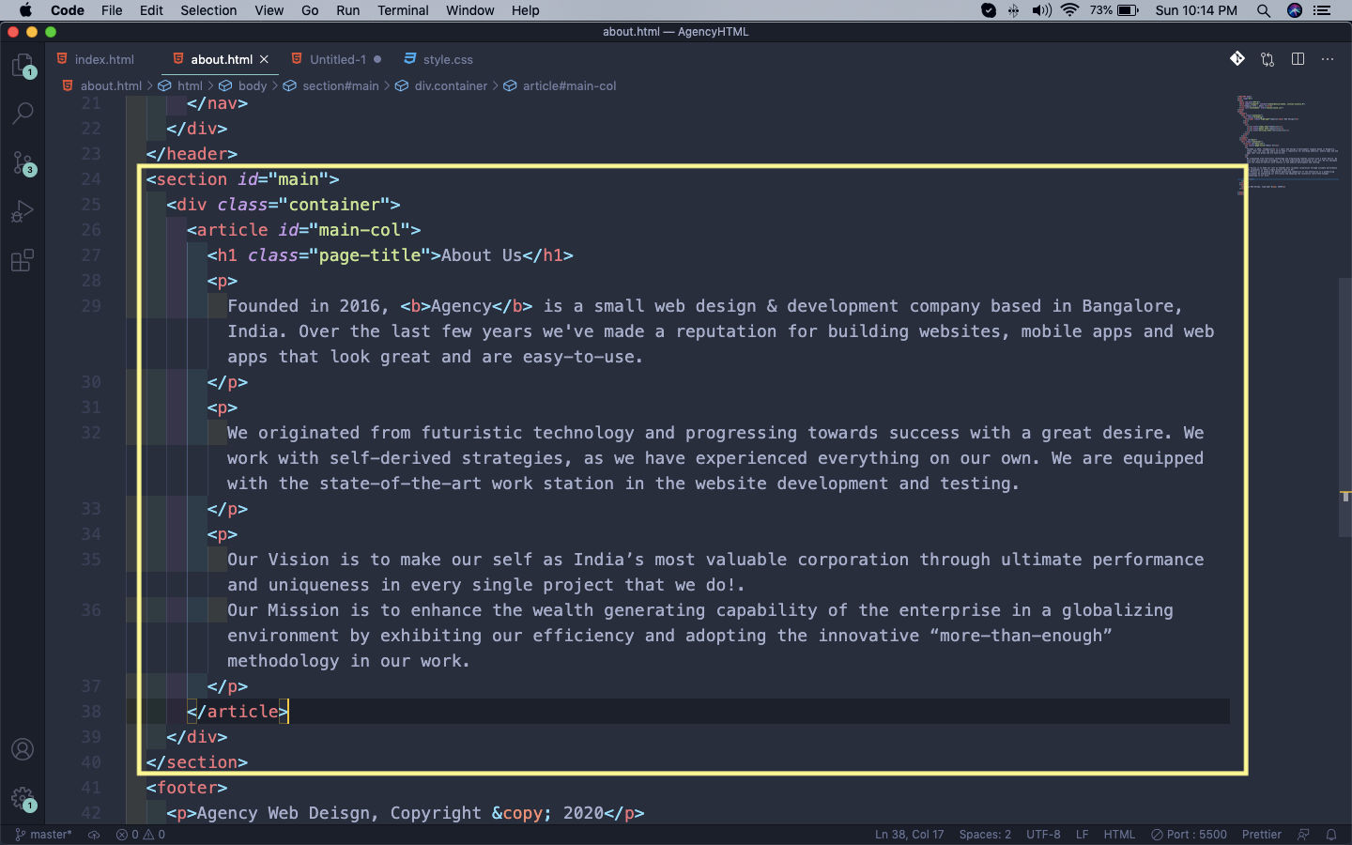Close the about.html tab

coord(264,59)
